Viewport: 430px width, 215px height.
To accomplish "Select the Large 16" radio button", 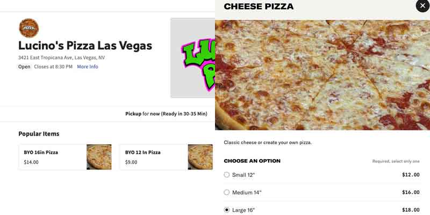I will (226, 210).
